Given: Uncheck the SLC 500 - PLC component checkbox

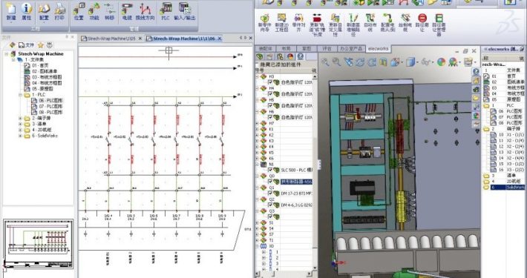Looking at the screenshot, I should [270, 171].
